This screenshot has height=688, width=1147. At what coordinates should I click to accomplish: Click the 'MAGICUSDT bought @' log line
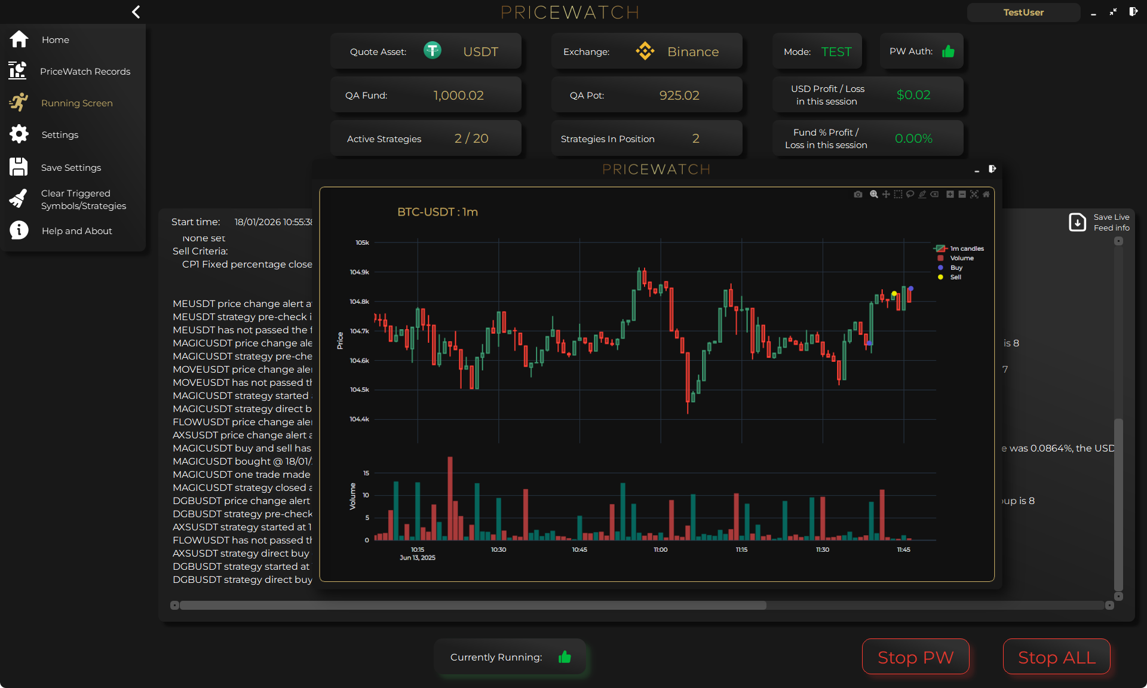(x=242, y=461)
